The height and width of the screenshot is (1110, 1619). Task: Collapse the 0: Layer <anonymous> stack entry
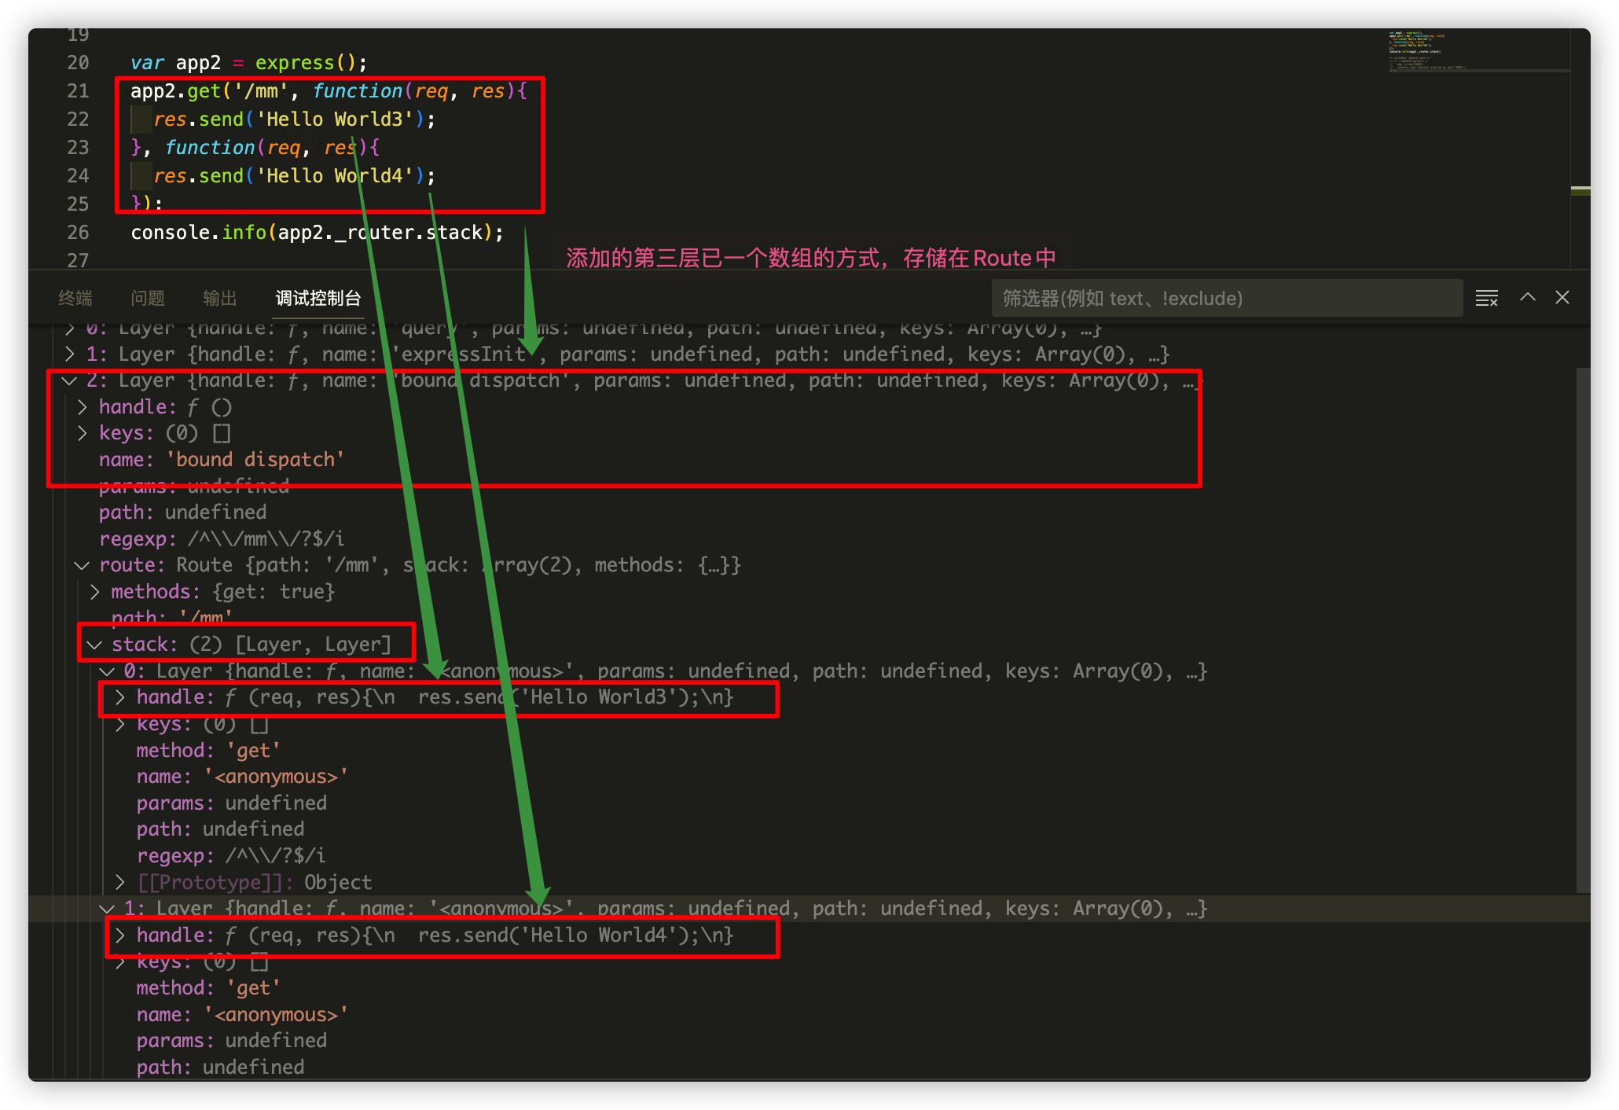[x=107, y=671]
